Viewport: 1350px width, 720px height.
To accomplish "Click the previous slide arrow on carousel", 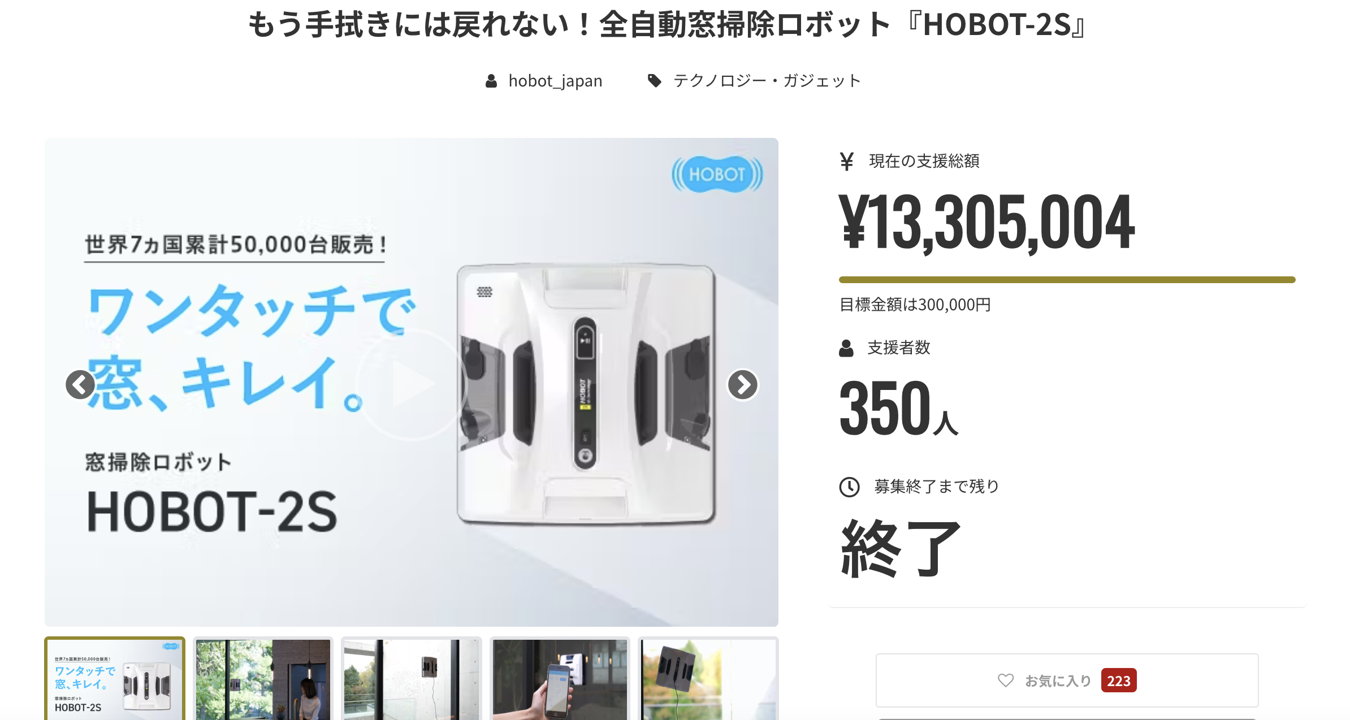I will [x=80, y=385].
